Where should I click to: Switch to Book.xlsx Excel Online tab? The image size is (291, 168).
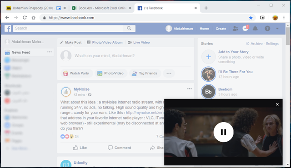[102, 8]
